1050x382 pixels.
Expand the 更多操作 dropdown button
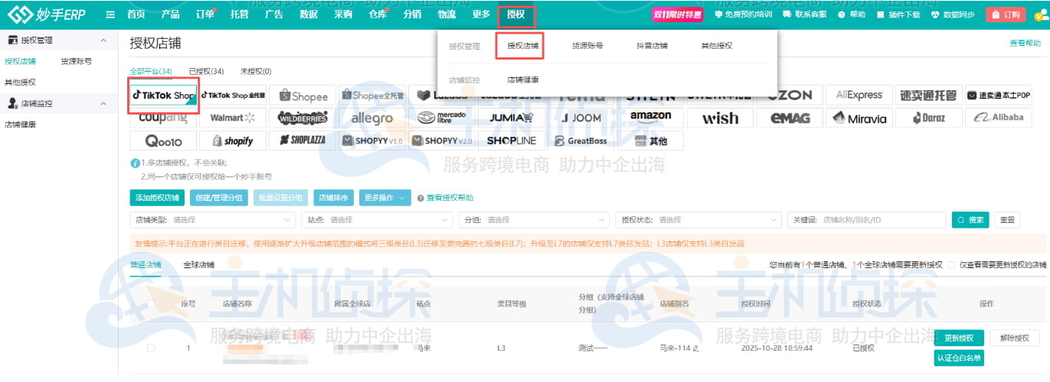coord(384,198)
